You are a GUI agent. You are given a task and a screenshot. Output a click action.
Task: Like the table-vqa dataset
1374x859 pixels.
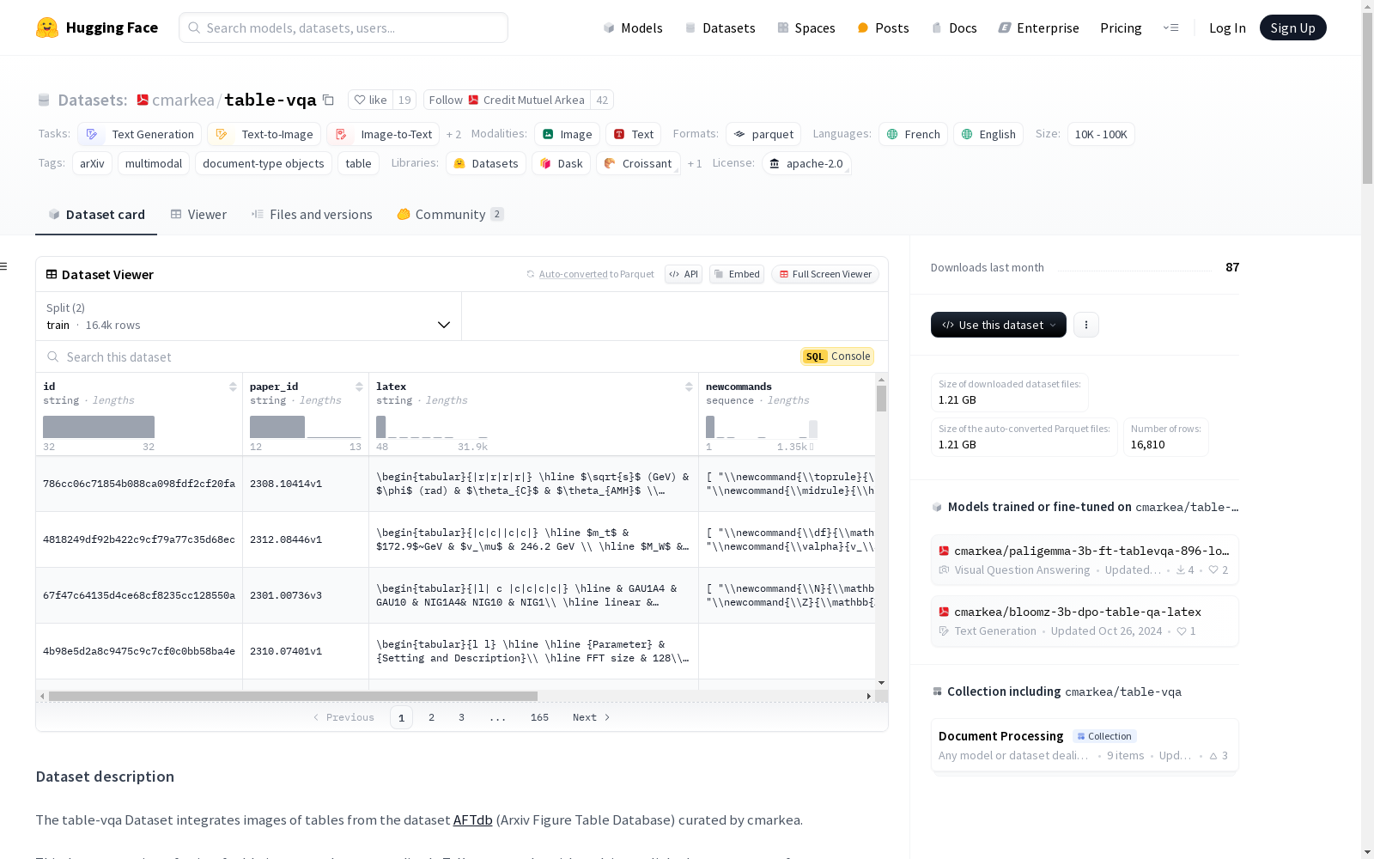coord(370,100)
